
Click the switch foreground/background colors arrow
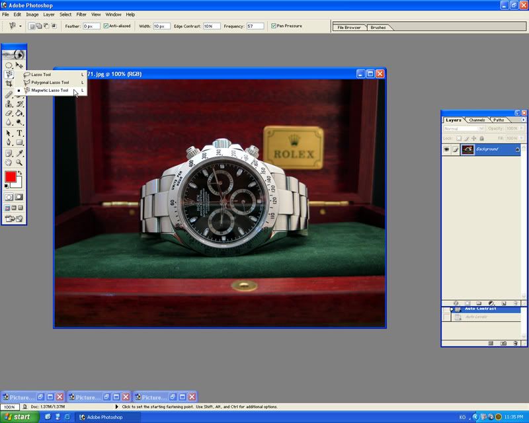pos(20,173)
